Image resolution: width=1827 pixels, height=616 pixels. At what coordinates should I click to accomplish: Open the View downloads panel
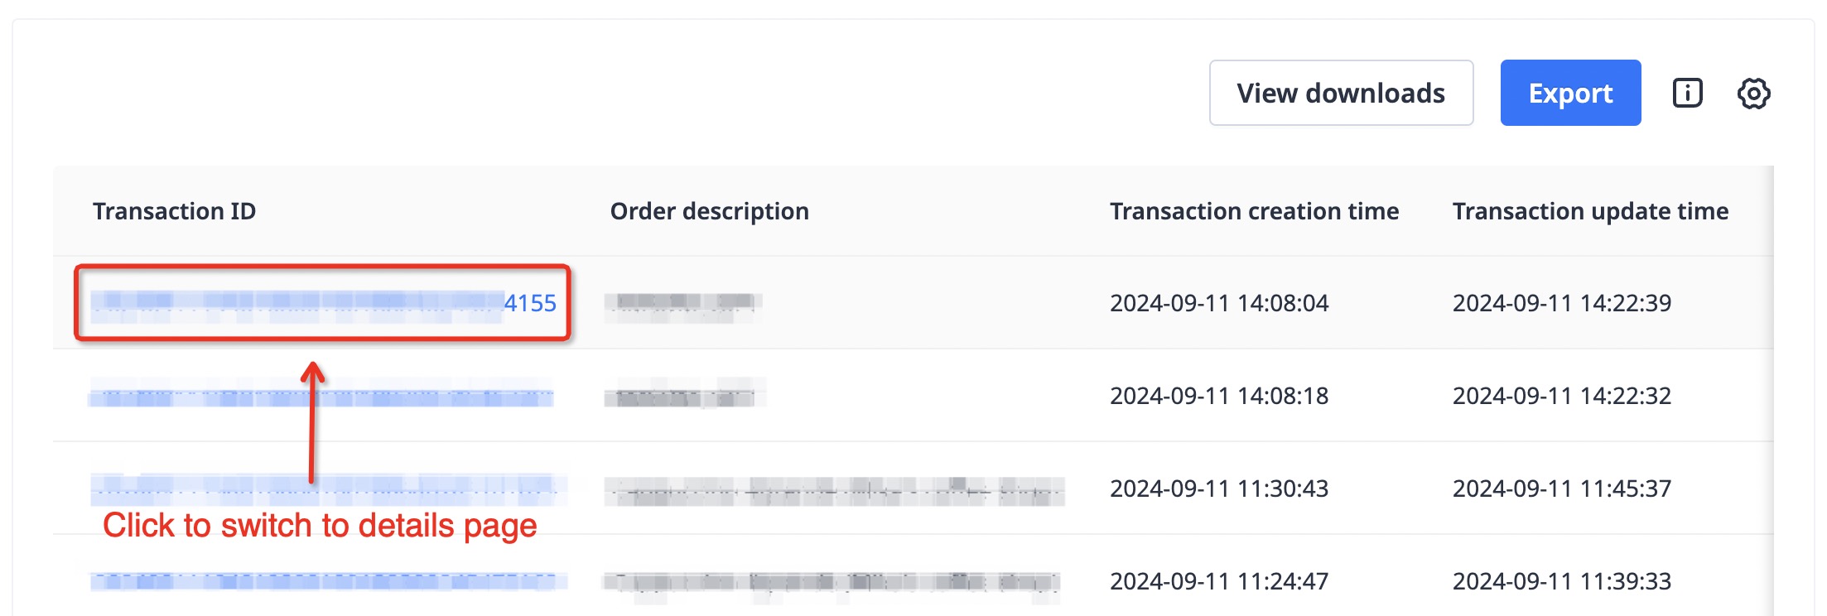1341,93
